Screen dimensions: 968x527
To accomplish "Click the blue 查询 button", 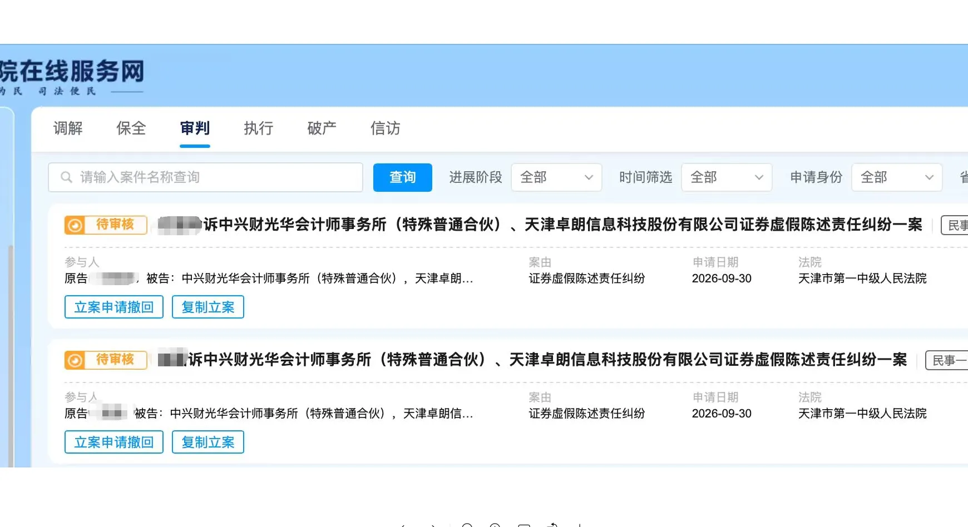I will pyautogui.click(x=402, y=177).
